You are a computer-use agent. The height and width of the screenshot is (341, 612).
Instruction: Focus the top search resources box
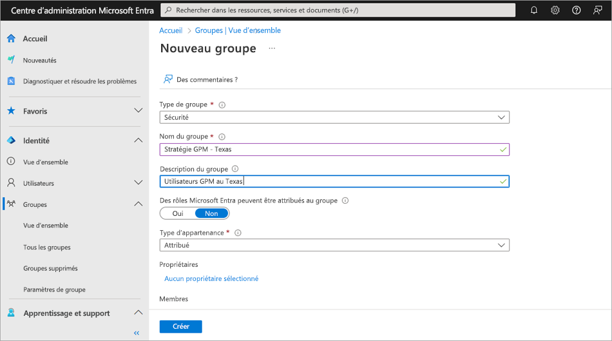coord(338,10)
